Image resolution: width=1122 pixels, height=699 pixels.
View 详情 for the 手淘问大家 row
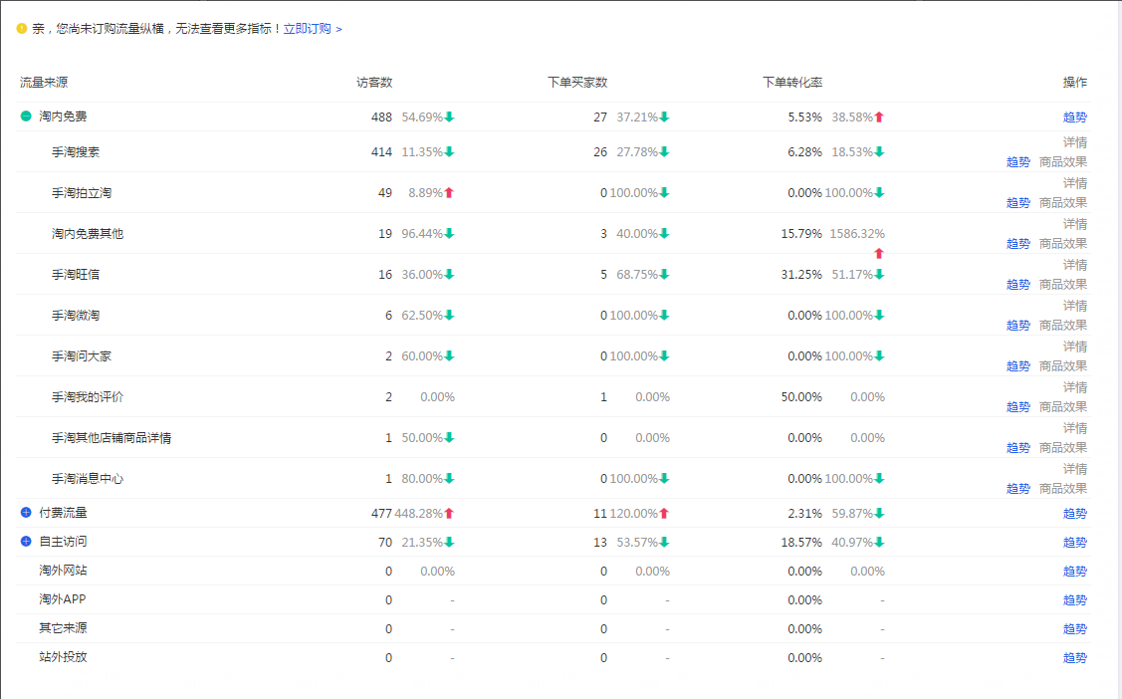click(x=1075, y=347)
